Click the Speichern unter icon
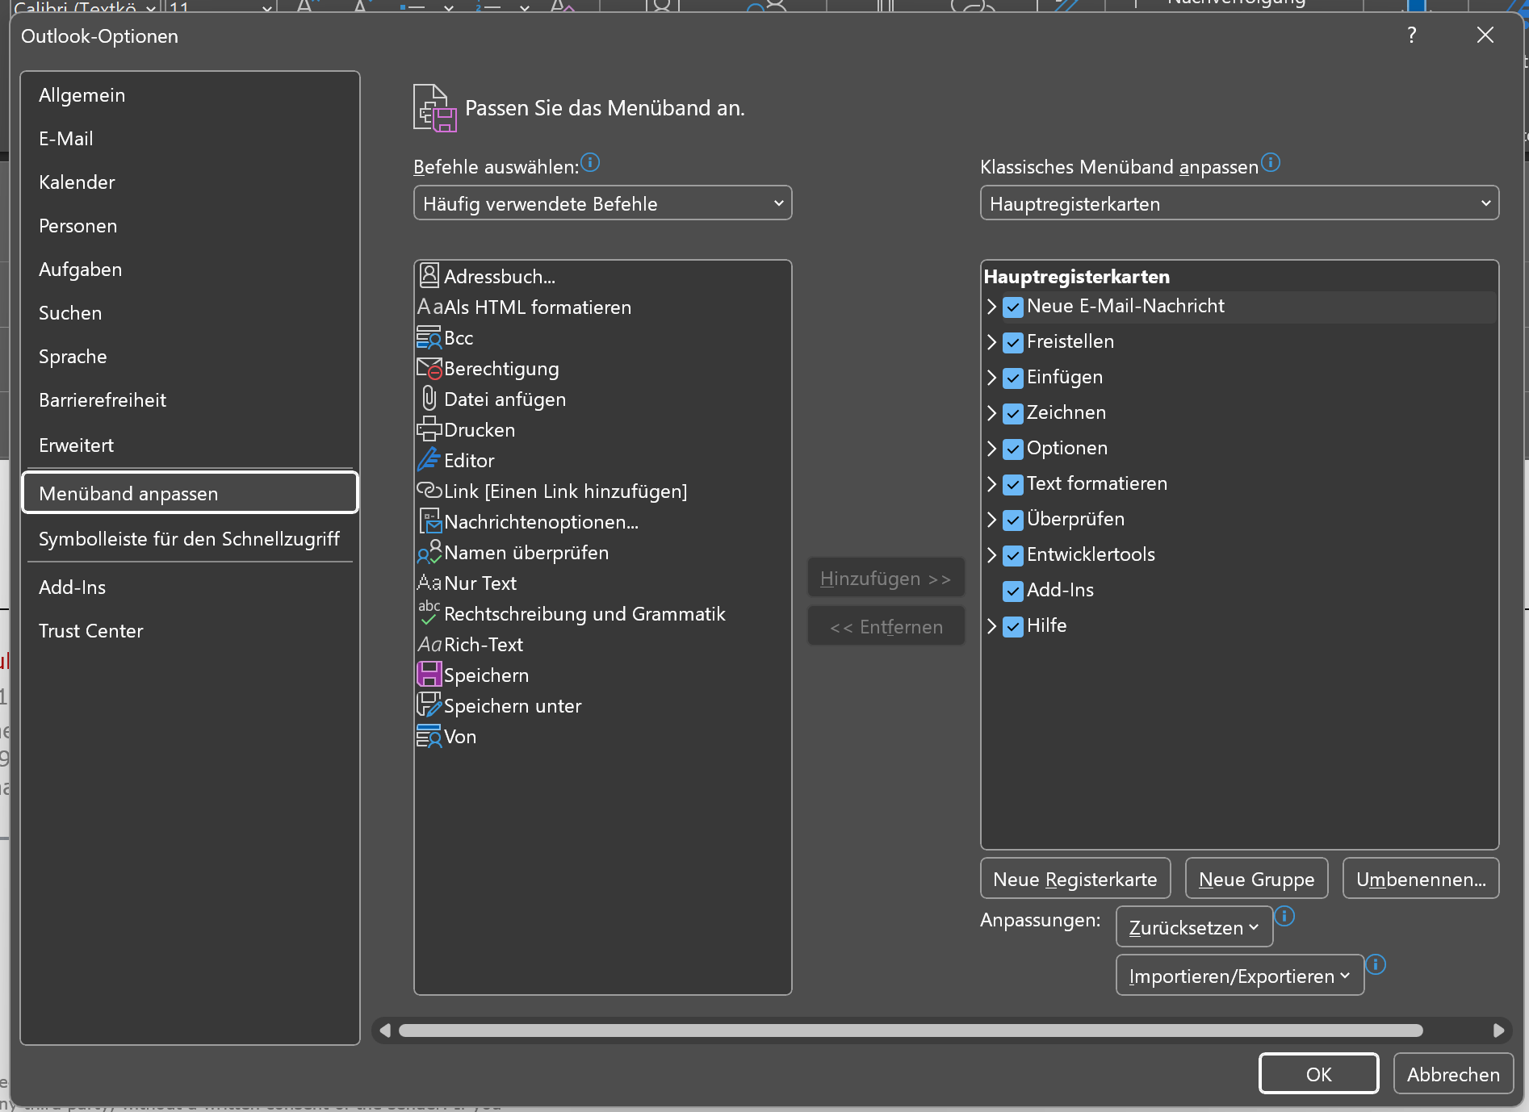Screen dimensions: 1529x1112 click(x=429, y=705)
